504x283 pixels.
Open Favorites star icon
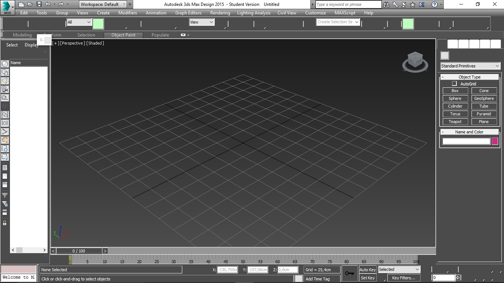tap(413, 4)
